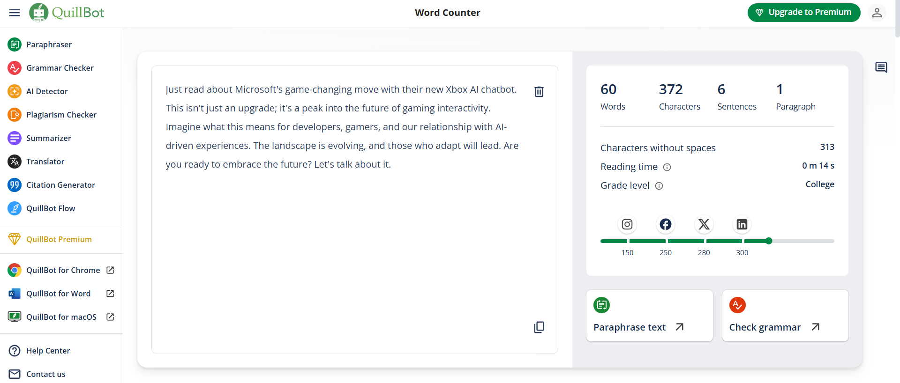Open the user account profile icon
Image resolution: width=900 pixels, height=383 pixels.
pos(877,13)
